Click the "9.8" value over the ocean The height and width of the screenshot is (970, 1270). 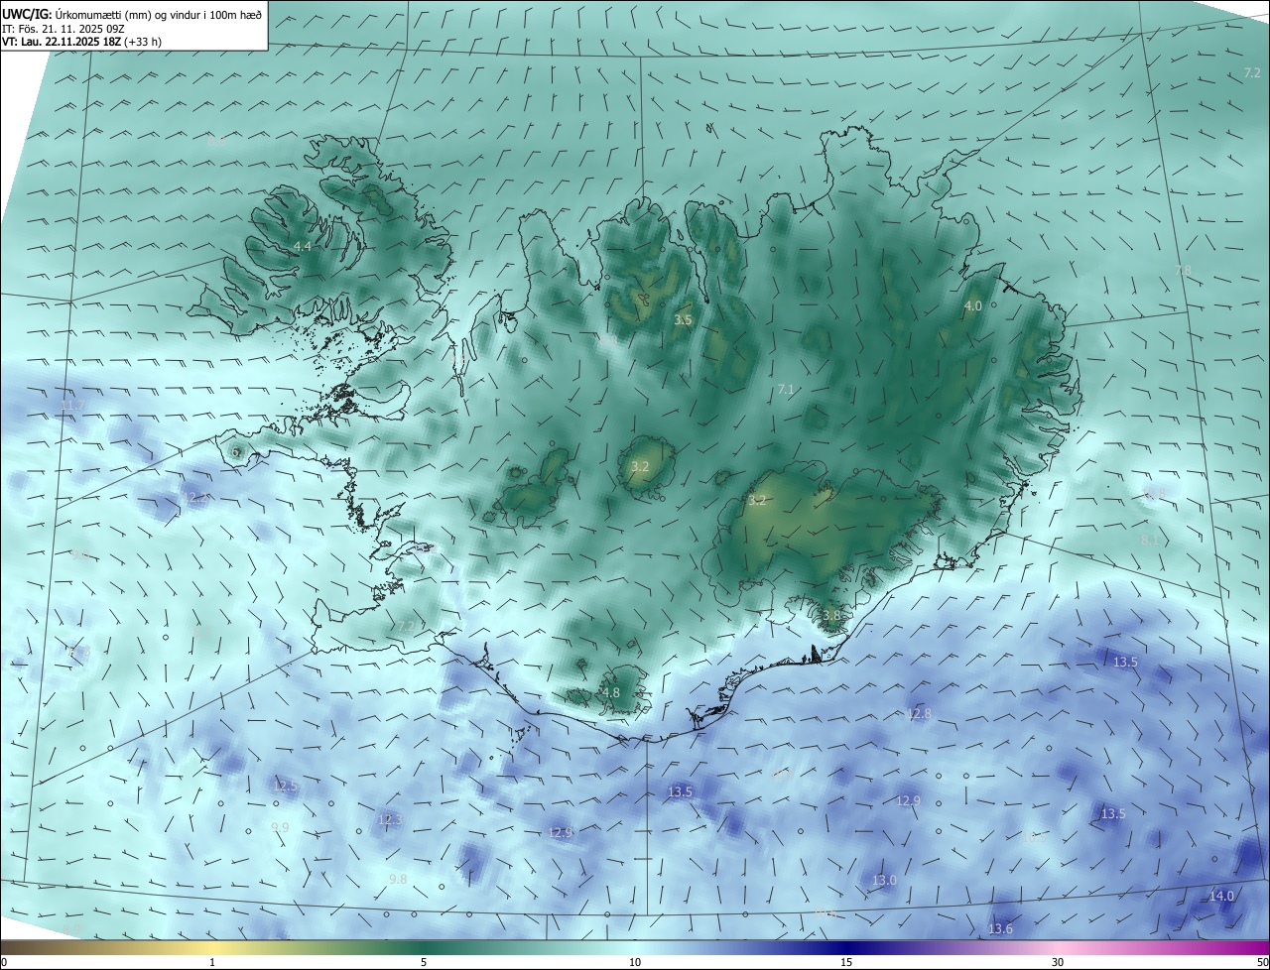coord(398,880)
